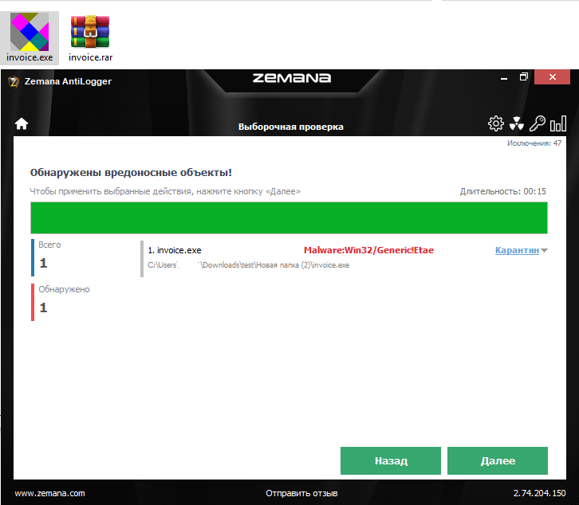Restore down the Zemana window

pyautogui.click(x=524, y=76)
